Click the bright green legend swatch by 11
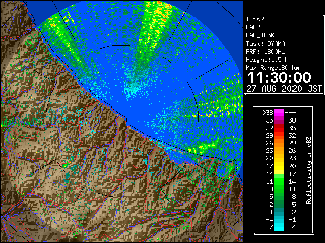Screen dimensions: 325x243 (x=279, y=181)
